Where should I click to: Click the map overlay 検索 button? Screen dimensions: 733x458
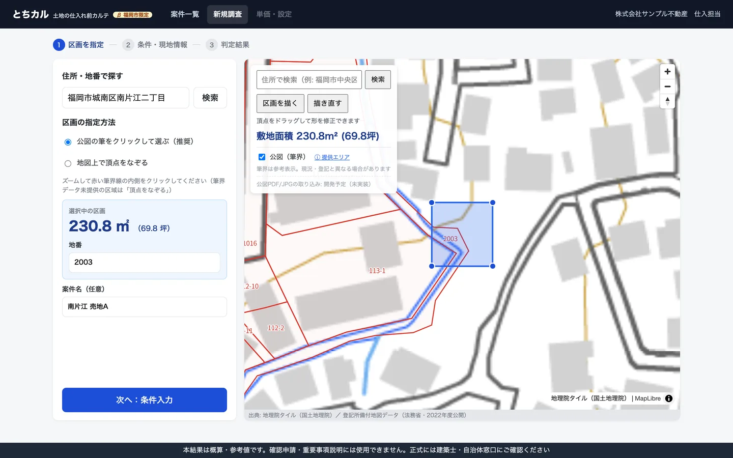tap(378, 79)
